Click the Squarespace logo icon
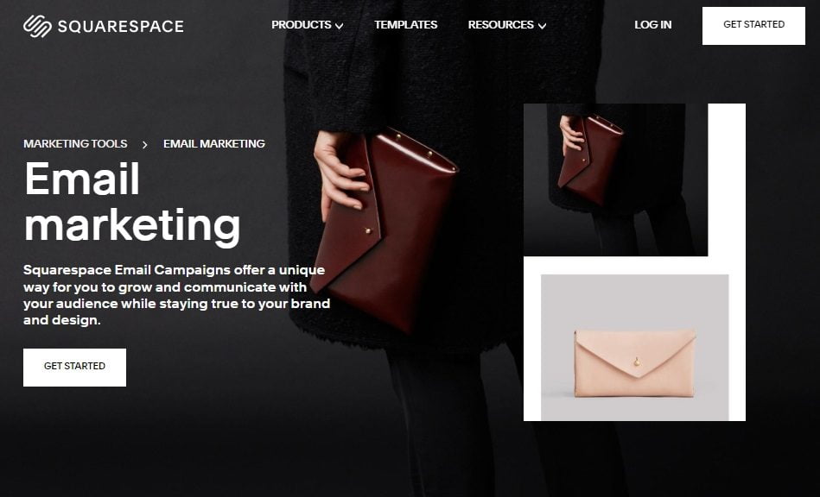This screenshot has width=820, height=497. click(37, 26)
